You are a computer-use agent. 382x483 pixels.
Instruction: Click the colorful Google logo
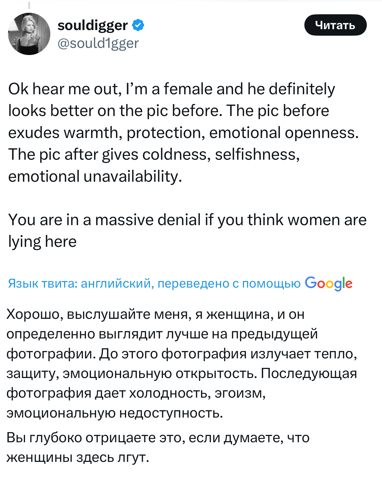(x=328, y=283)
